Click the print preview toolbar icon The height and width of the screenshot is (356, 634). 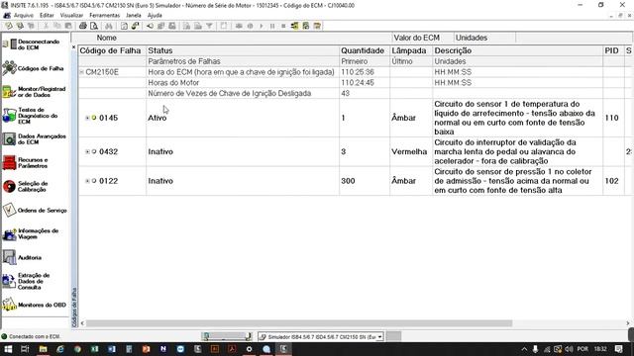click(x=94, y=26)
